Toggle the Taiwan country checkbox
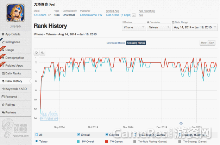Screen dimensions: 220x145 click(37, 141)
